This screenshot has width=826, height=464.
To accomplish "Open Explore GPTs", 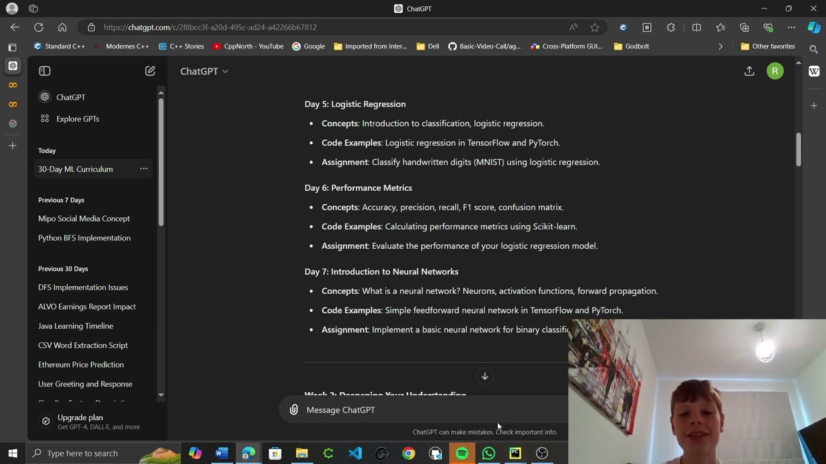I will pos(93,119).
